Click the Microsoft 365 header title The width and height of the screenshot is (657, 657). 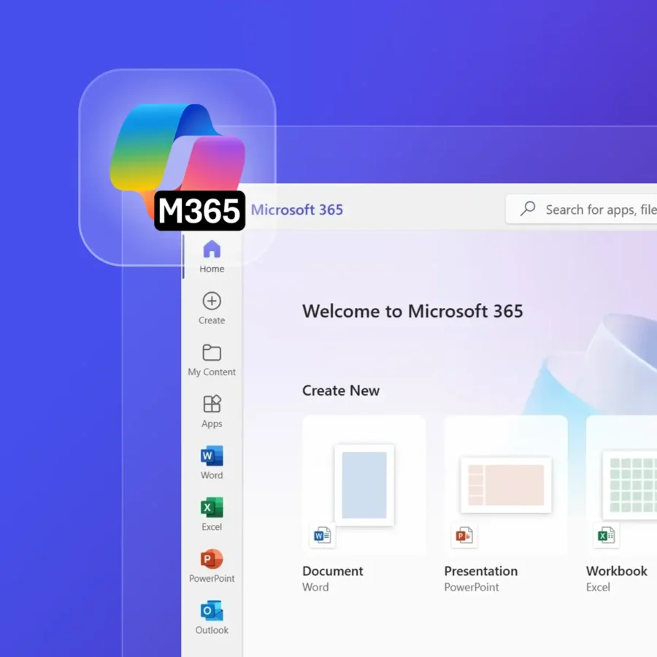pos(297,210)
